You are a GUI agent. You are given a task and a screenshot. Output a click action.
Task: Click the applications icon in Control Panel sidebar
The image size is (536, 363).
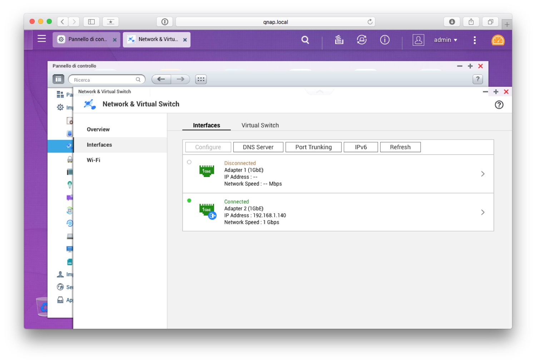60,300
